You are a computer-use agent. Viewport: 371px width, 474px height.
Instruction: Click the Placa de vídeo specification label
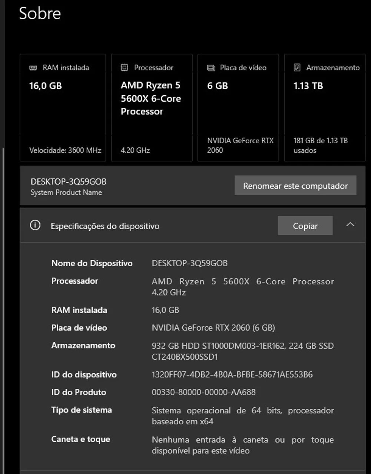click(79, 328)
